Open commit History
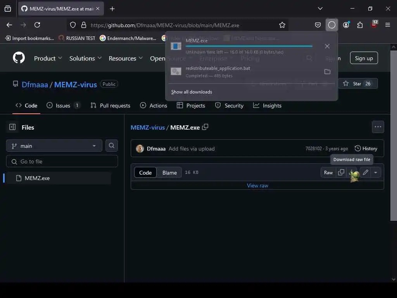 (366, 149)
